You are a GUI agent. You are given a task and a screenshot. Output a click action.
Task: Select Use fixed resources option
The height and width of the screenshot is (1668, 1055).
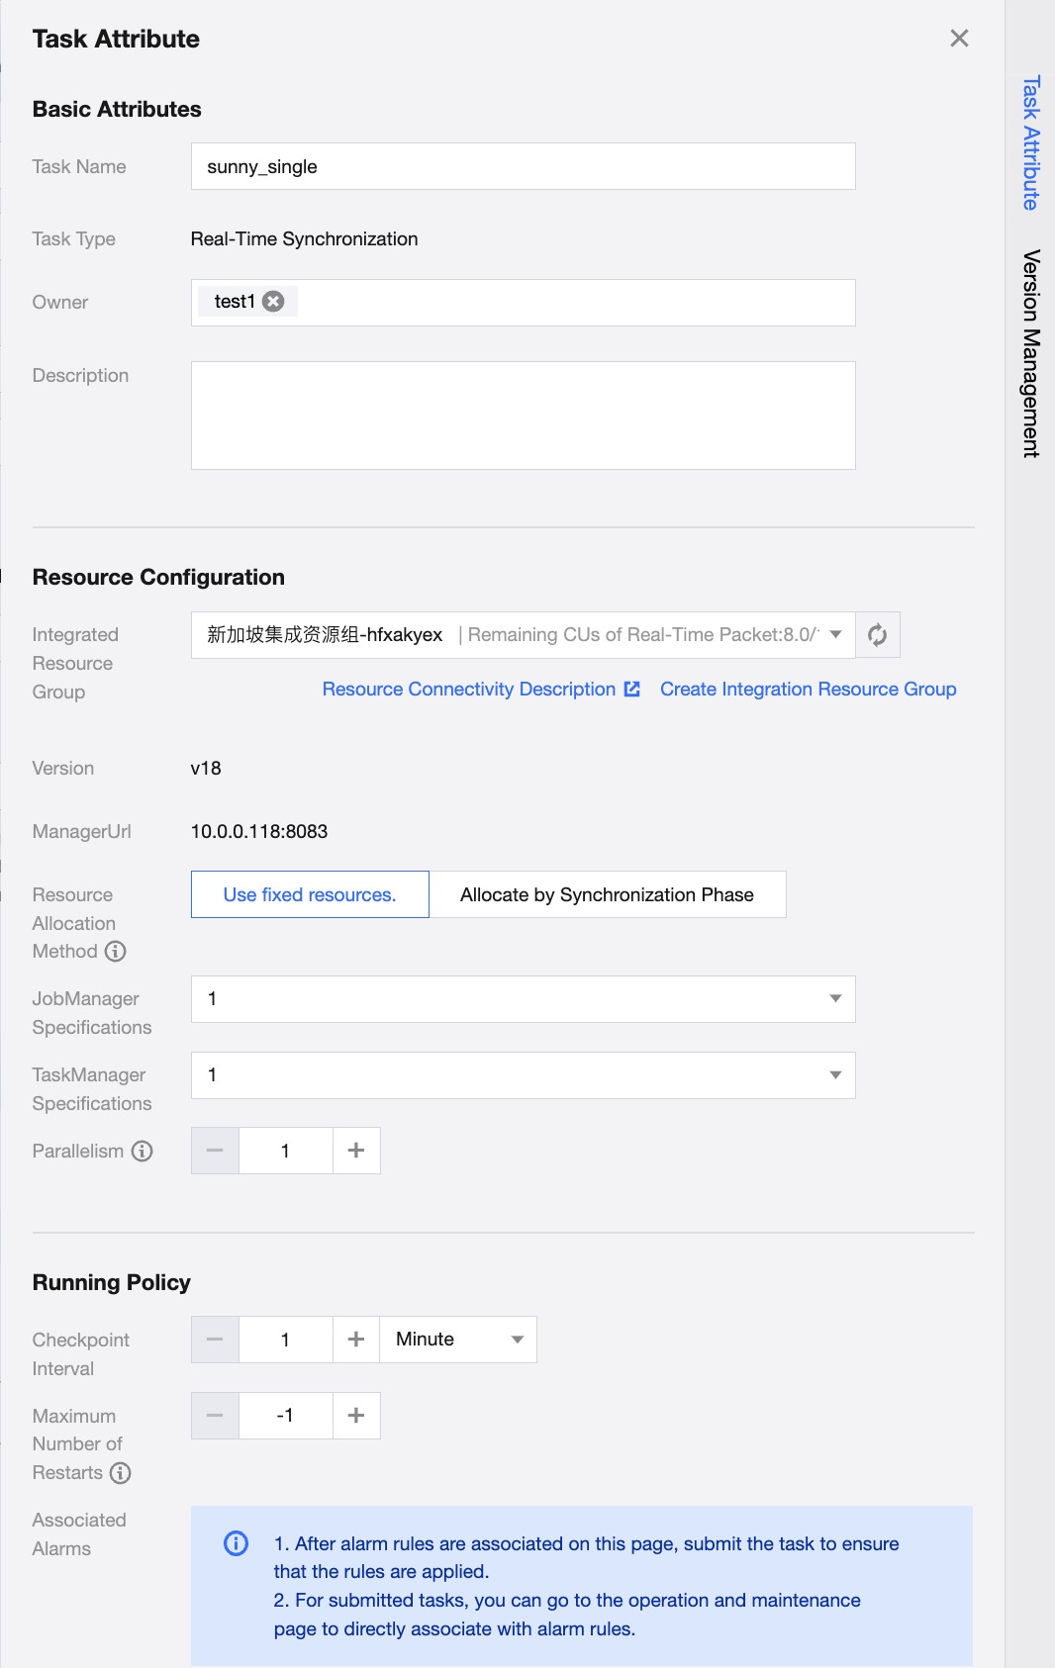[x=310, y=894]
